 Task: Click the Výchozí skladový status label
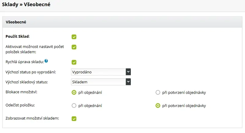pyautogui.click(x=27, y=82)
